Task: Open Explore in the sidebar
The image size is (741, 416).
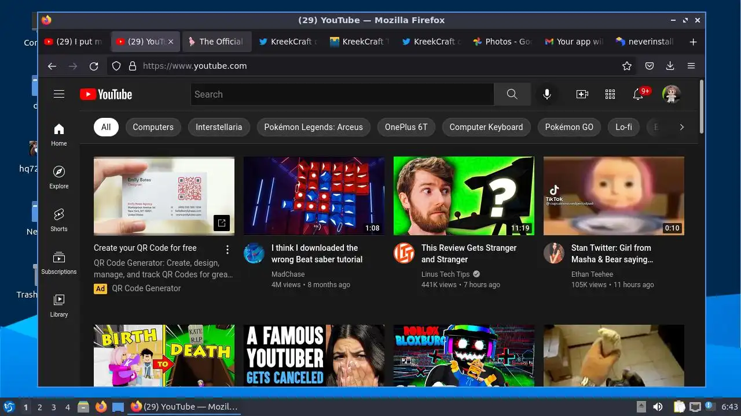Action: (x=59, y=178)
